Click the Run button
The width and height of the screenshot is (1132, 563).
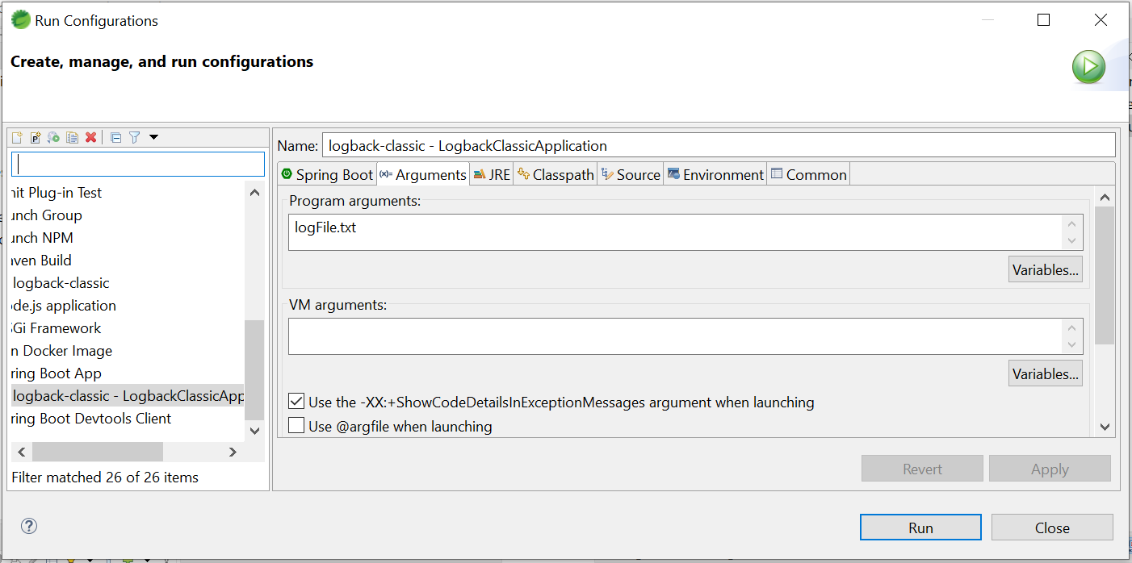(x=920, y=528)
